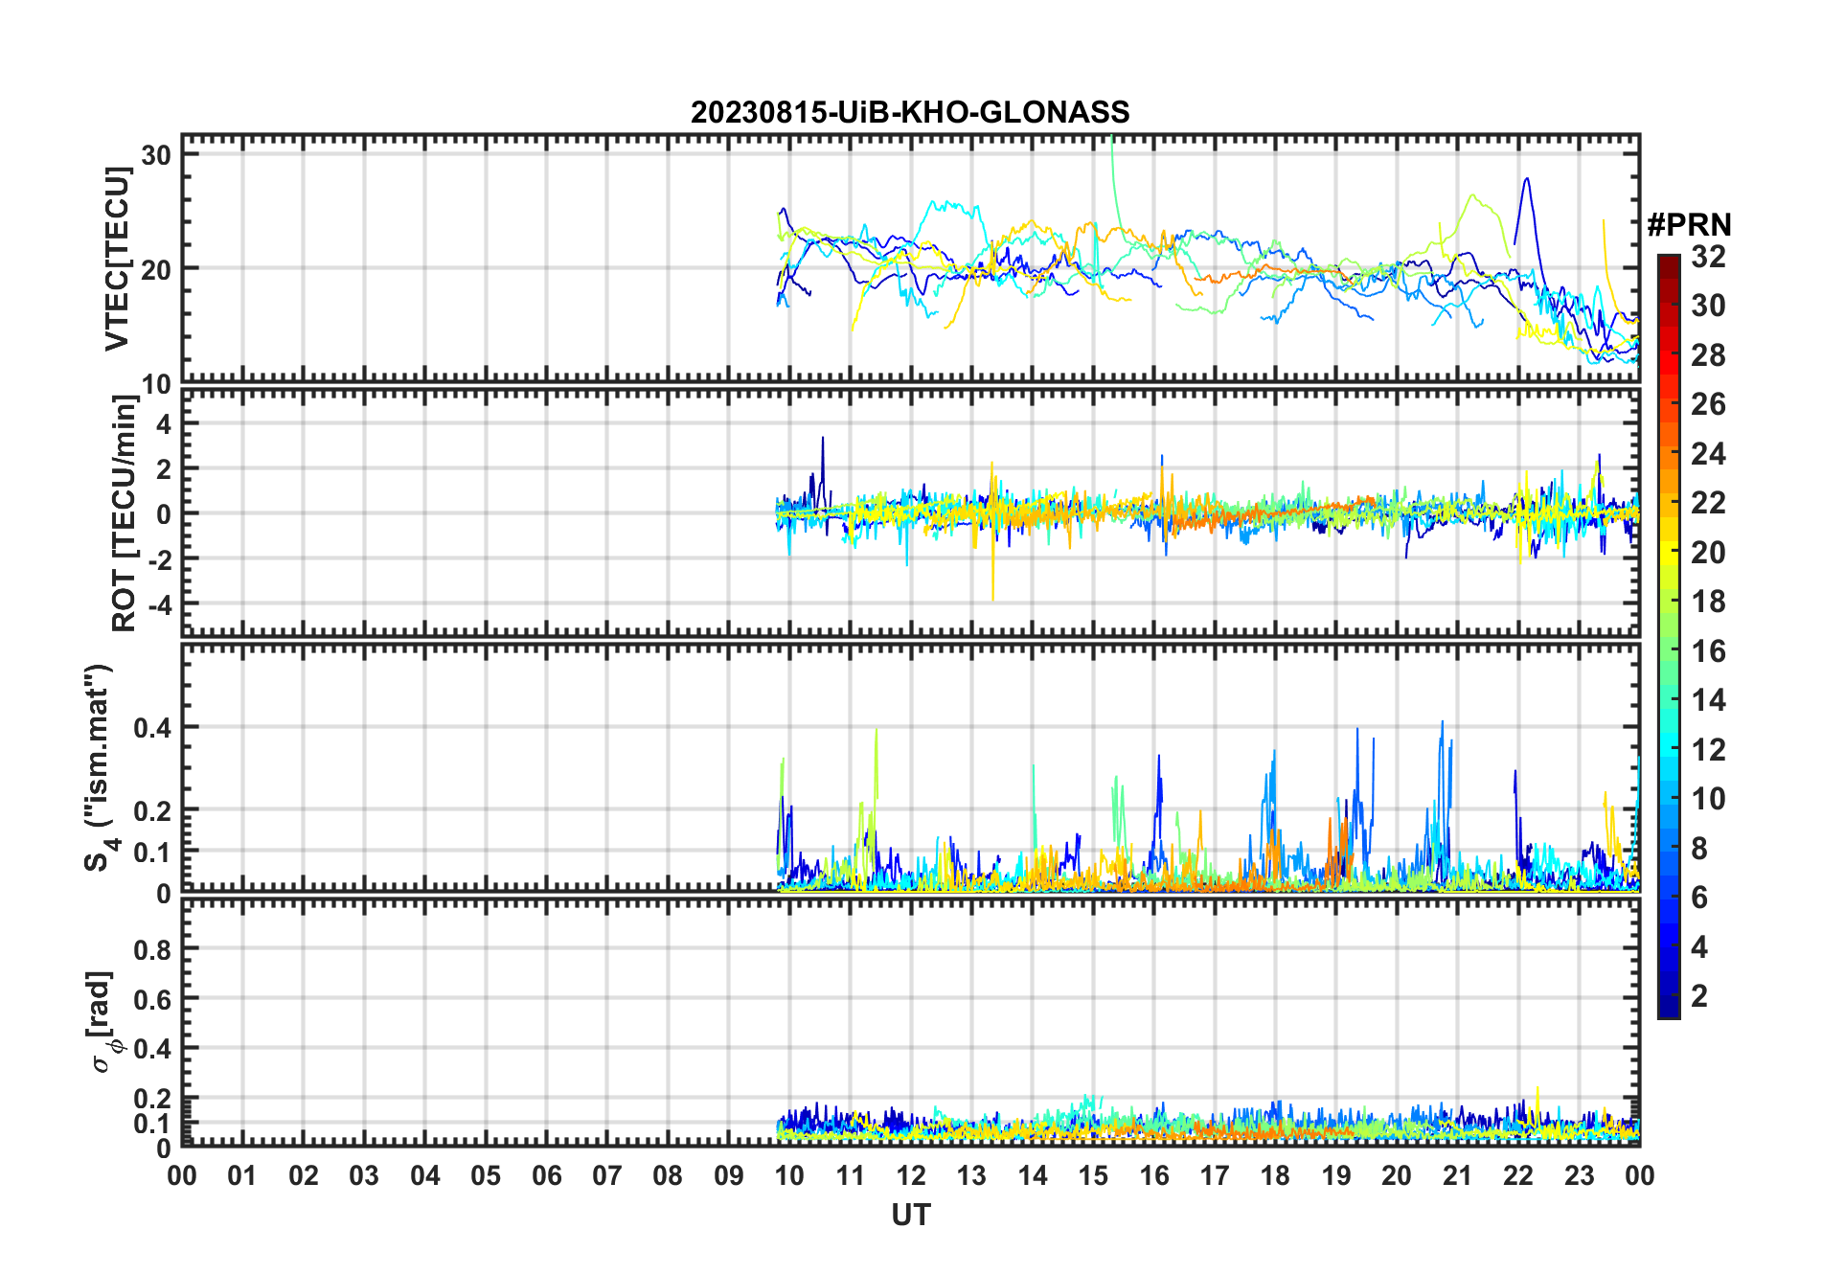Click the ROT axis tick label 0

point(164,513)
